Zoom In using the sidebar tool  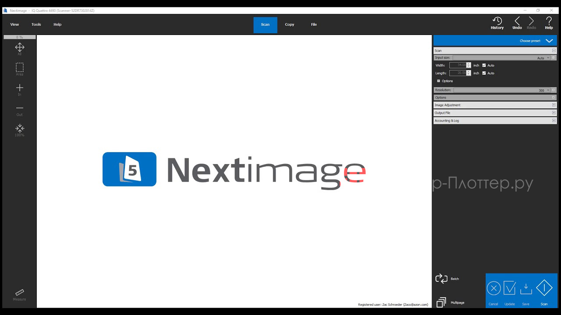point(19,88)
